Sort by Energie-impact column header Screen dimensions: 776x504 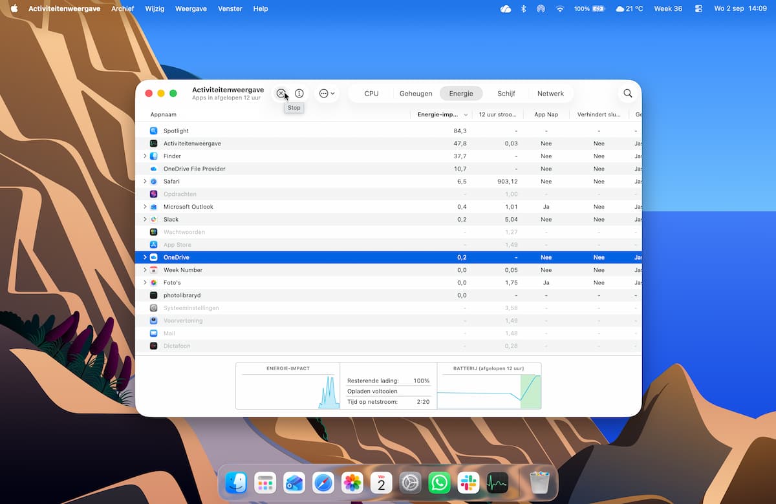tap(442, 114)
